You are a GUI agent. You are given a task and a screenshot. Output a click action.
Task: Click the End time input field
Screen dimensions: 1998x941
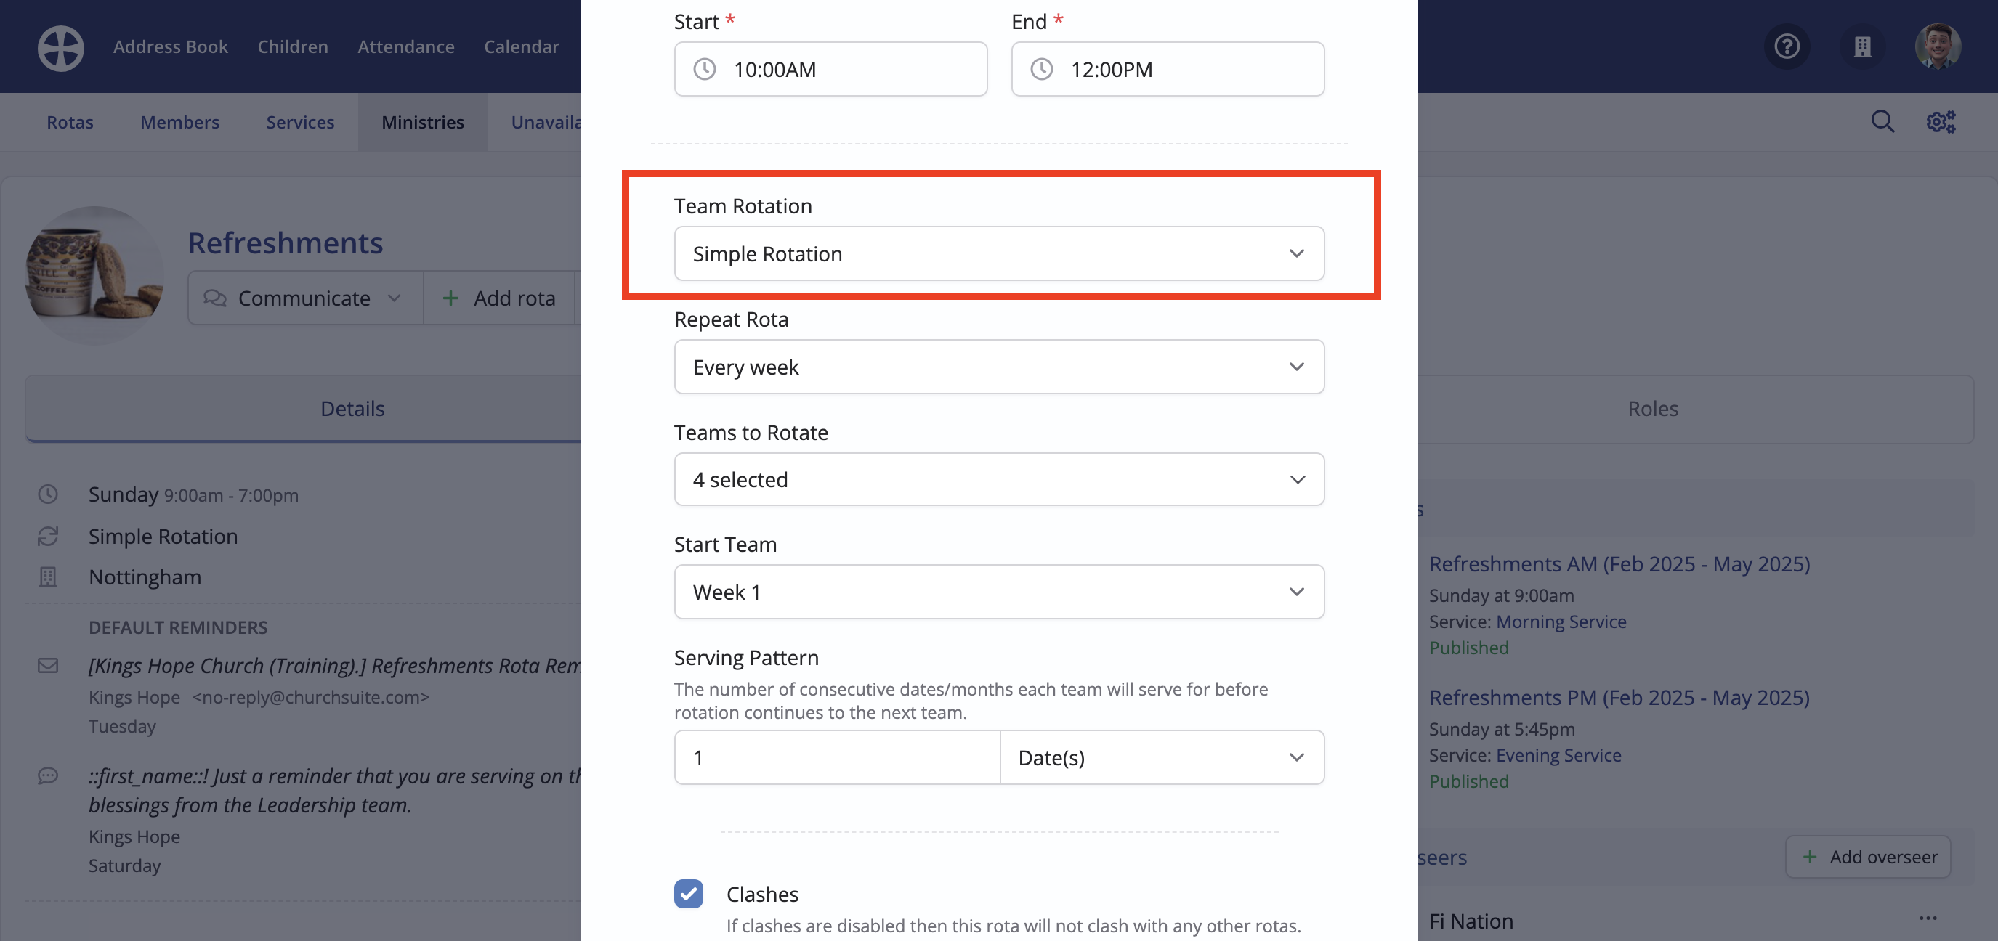[1168, 69]
